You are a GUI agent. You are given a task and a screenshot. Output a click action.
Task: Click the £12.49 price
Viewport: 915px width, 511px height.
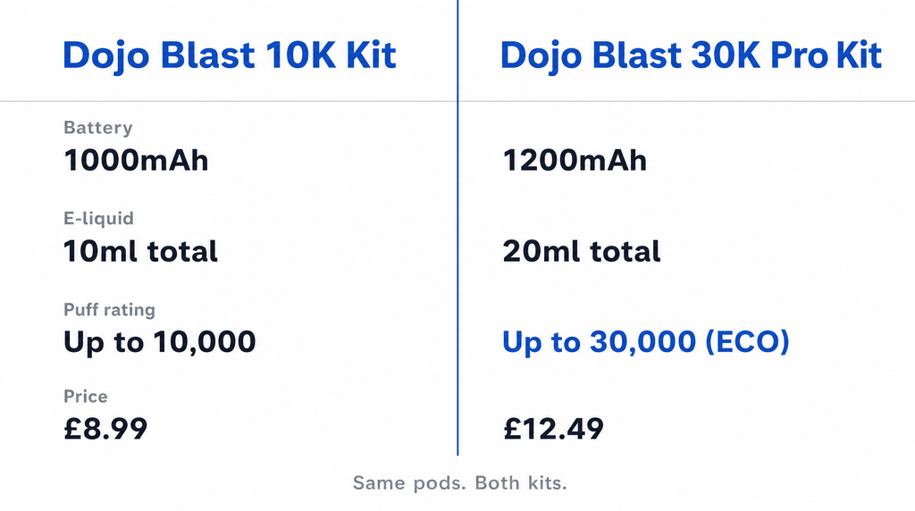pos(553,430)
